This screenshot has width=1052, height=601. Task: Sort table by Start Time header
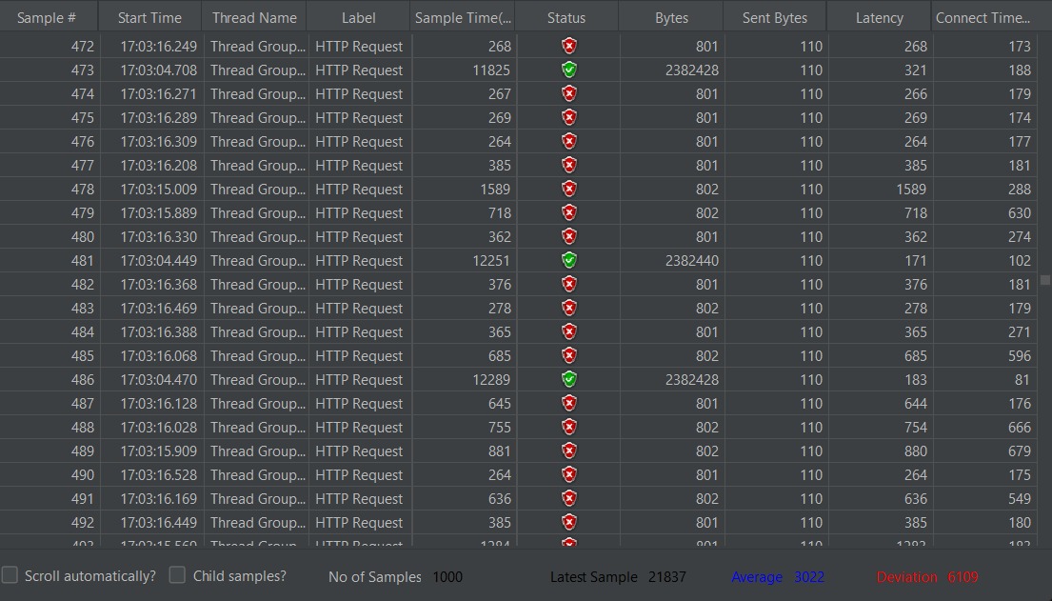(149, 17)
